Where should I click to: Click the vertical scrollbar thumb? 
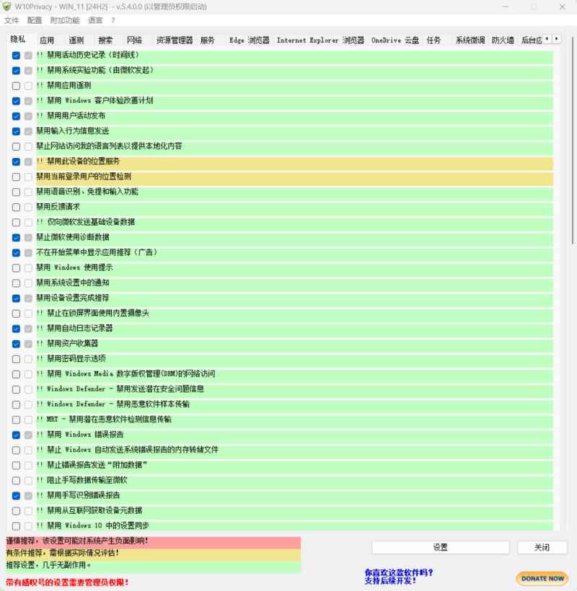(x=573, y=141)
